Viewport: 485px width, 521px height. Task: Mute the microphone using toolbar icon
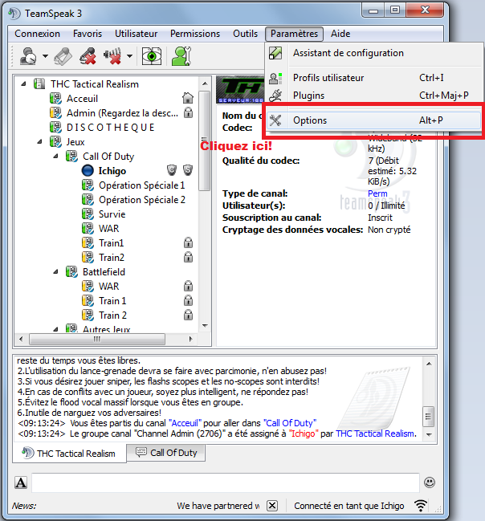(x=88, y=56)
